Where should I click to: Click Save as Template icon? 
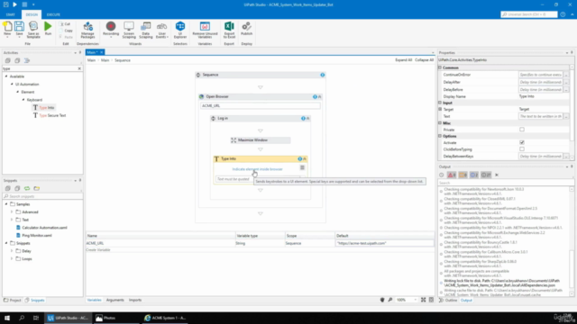pos(33,30)
